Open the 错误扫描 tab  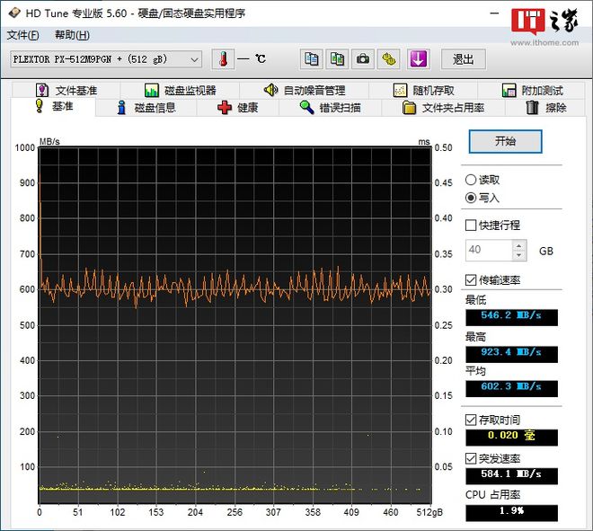coord(330,108)
